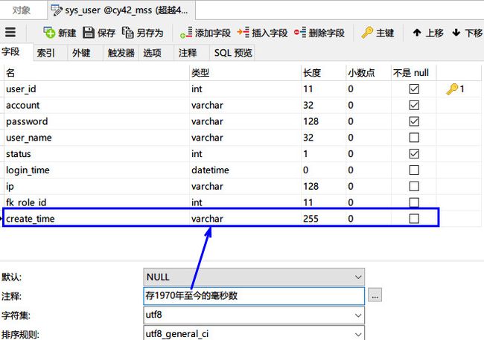This screenshot has width=484, height=340.
Task: Select the login_time field name cell
Action: point(97,170)
